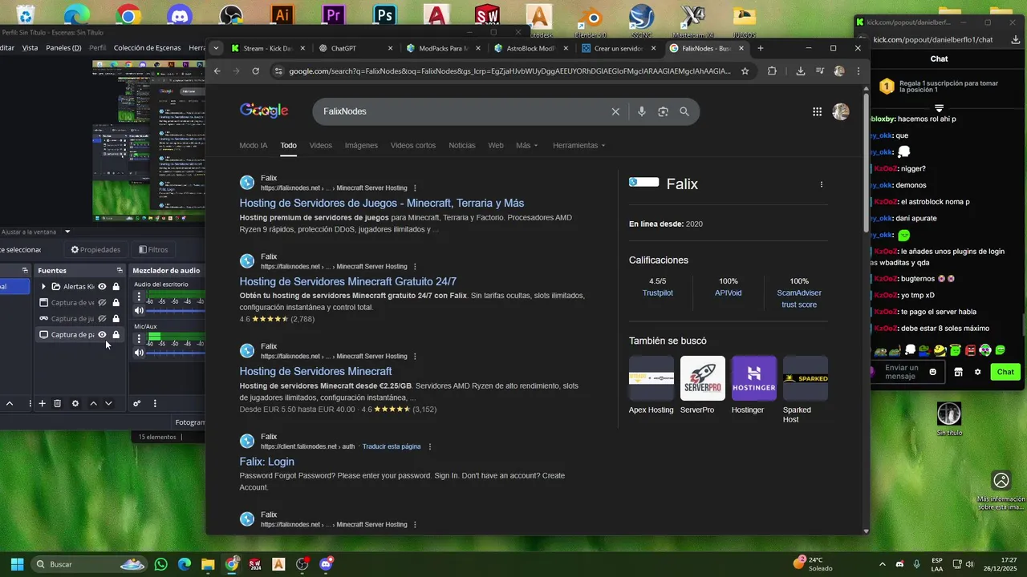
Task: Open new Chrome tab with plus button
Action: click(761, 48)
